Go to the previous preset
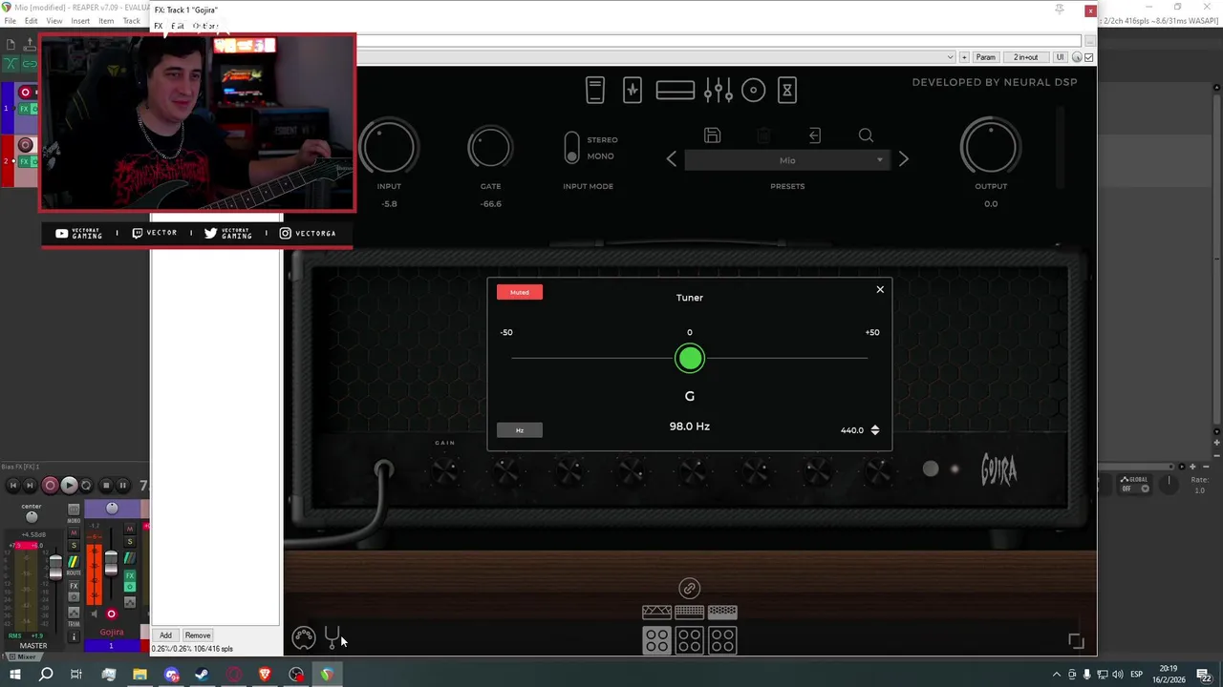The image size is (1223, 687). (671, 159)
